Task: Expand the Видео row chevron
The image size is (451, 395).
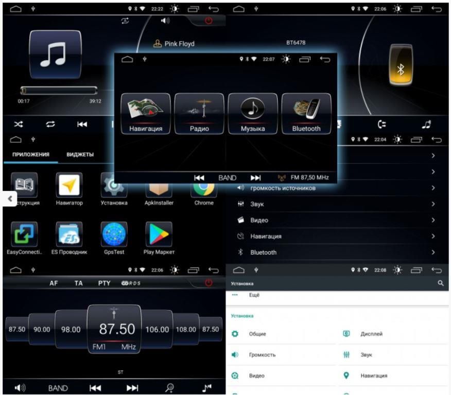Action: click(x=433, y=220)
